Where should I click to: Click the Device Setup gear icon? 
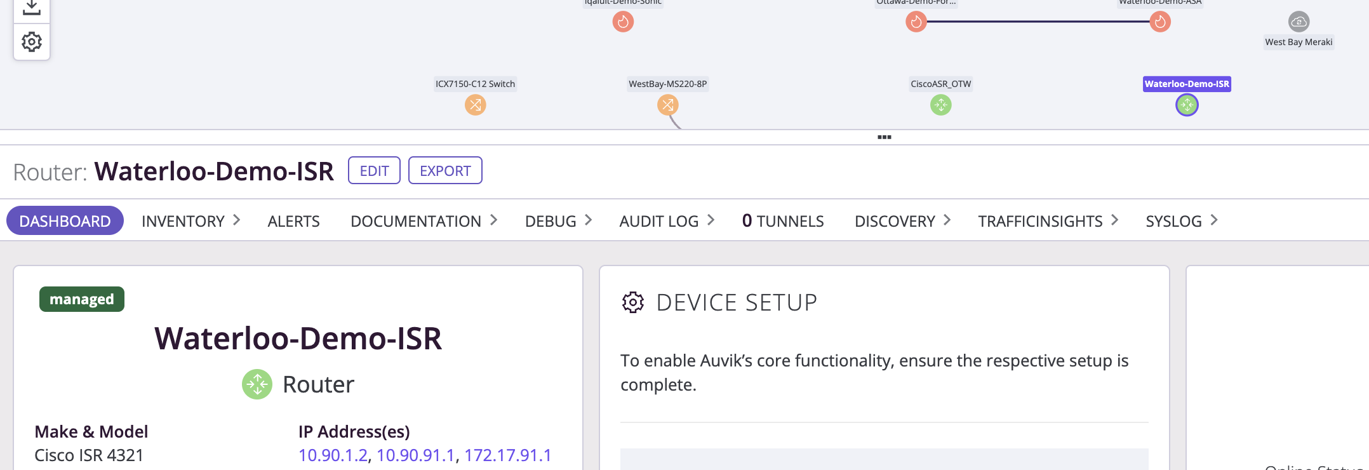pyautogui.click(x=632, y=302)
